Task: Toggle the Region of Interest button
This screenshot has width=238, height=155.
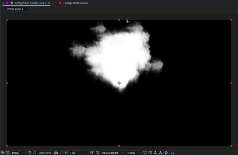Action: (x=92, y=153)
